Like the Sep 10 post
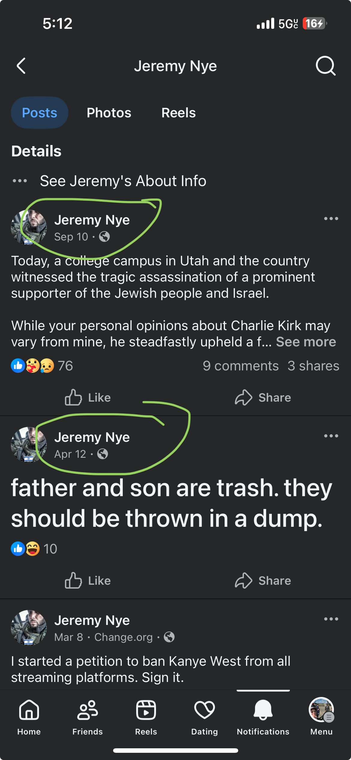Image resolution: width=351 pixels, height=760 pixels. [x=88, y=397]
